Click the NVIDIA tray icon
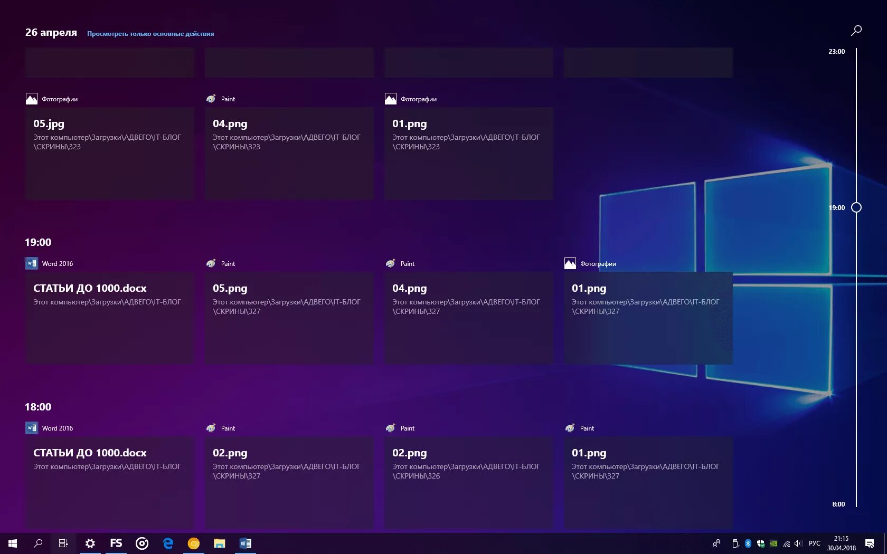 click(773, 543)
